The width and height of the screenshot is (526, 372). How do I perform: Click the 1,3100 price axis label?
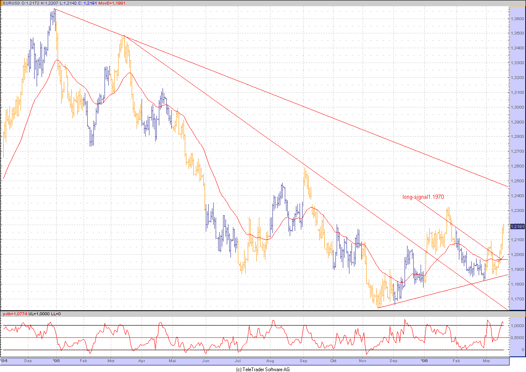pos(517,93)
